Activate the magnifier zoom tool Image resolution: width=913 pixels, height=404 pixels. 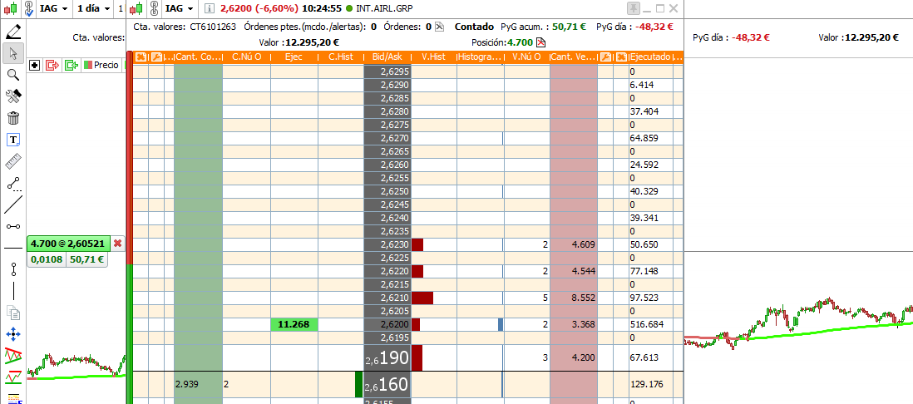(x=13, y=75)
